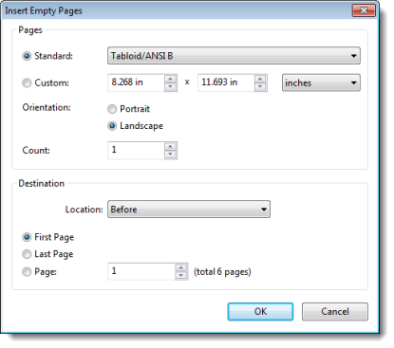
Task: Open the Tabloid/ANSI B size dropdown
Action: pyautogui.click(x=234, y=56)
